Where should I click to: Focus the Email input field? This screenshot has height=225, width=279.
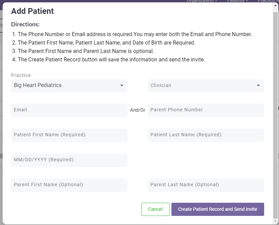[69, 110]
